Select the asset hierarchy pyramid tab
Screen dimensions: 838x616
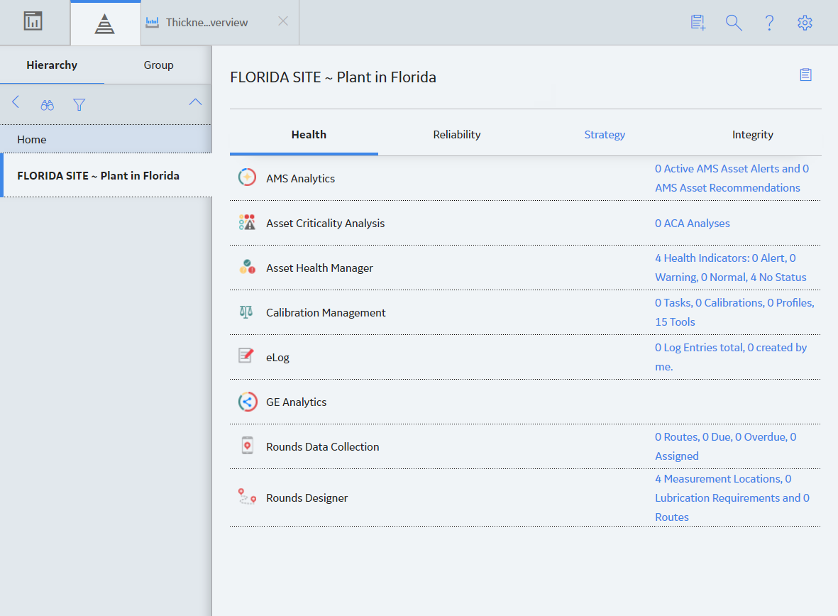tap(105, 23)
